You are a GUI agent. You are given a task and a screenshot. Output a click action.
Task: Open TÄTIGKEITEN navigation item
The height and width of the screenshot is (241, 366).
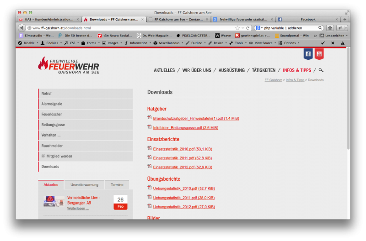pos(264,70)
